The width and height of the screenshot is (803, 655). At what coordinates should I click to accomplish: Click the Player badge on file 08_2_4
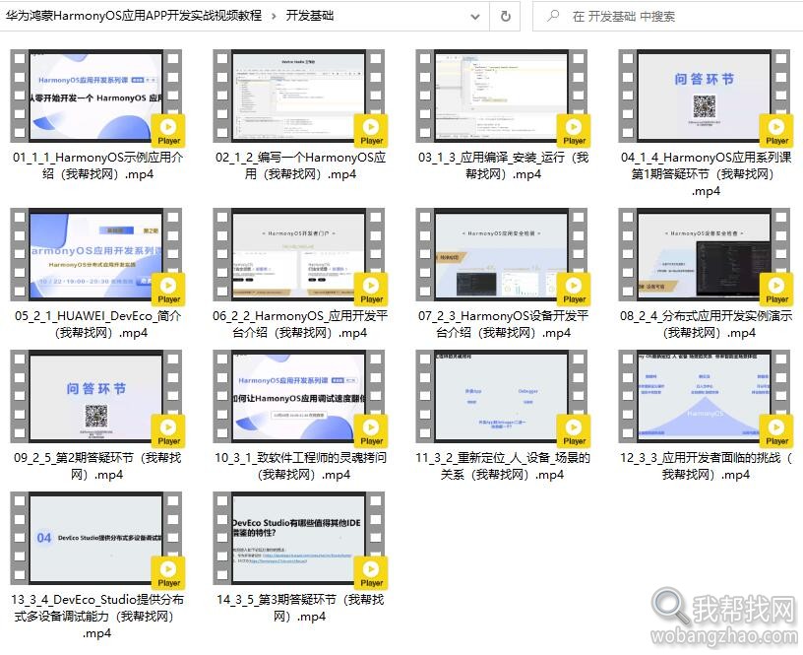tap(776, 291)
